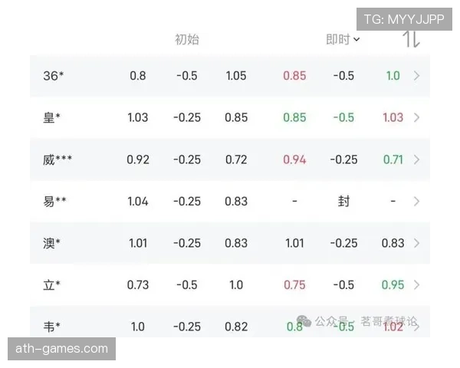Click the 易** company name
The image size is (460, 368).
55,202
